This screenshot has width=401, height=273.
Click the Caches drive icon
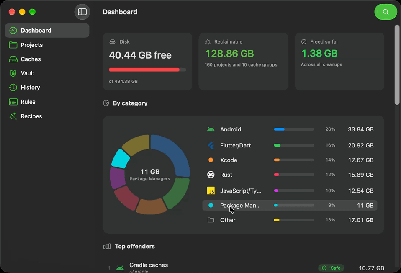pos(13,59)
